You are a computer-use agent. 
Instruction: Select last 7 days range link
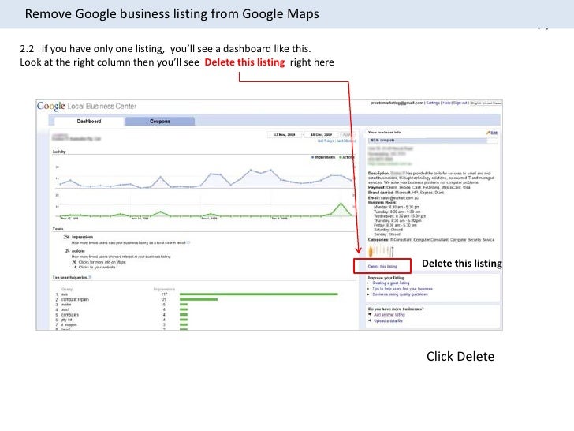coord(326,141)
